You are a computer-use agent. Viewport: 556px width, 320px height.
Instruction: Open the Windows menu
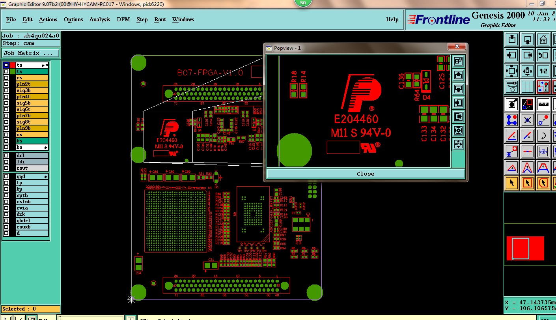point(183,19)
